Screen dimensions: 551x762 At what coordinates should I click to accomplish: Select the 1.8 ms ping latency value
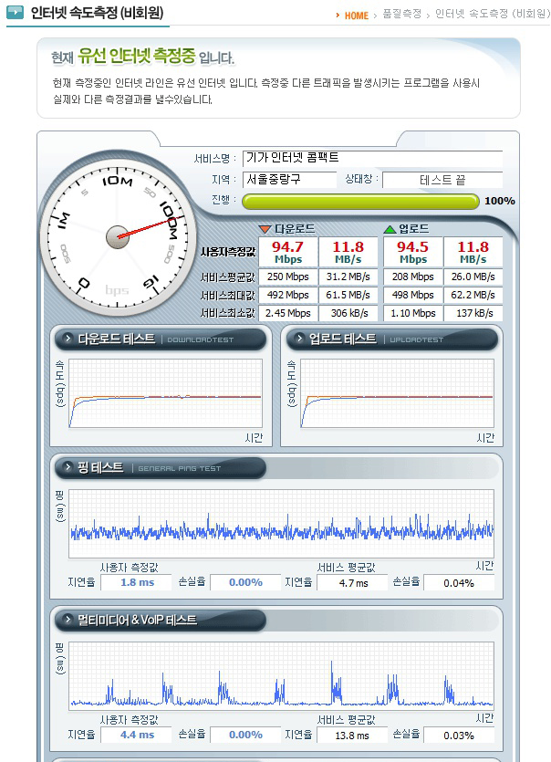[x=137, y=582]
